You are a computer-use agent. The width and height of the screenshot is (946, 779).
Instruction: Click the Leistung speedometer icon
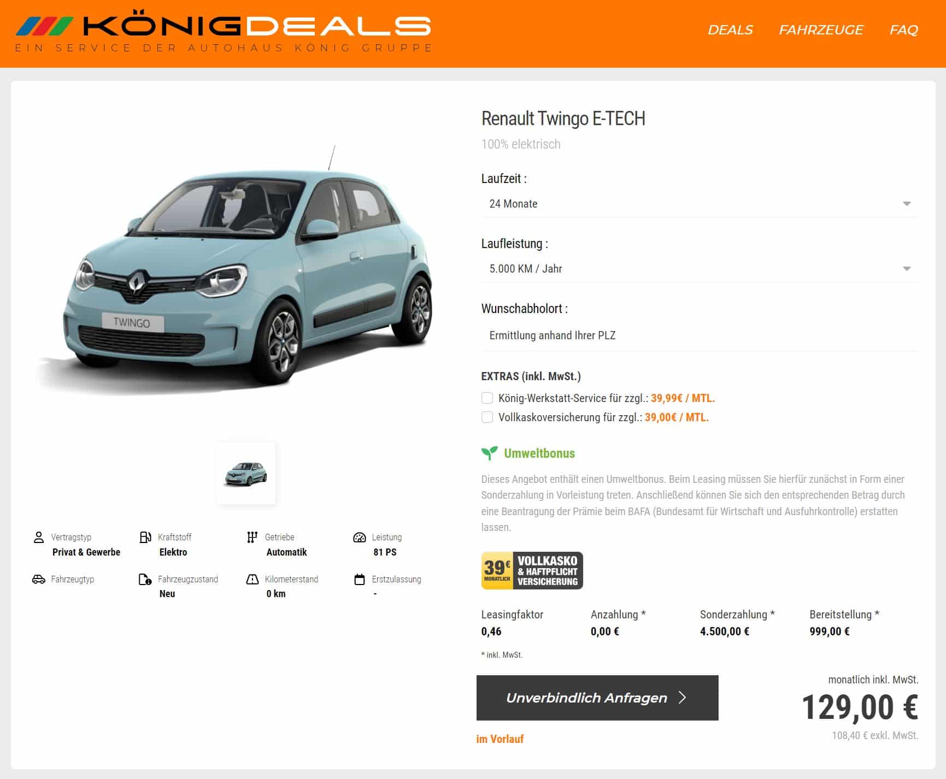[x=360, y=537]
